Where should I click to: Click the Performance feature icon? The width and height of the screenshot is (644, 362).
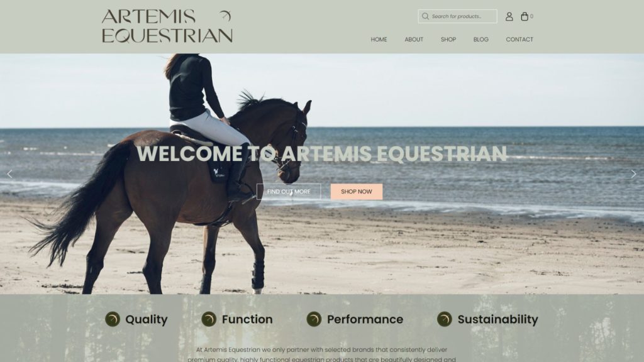click(x=314, y=319)
